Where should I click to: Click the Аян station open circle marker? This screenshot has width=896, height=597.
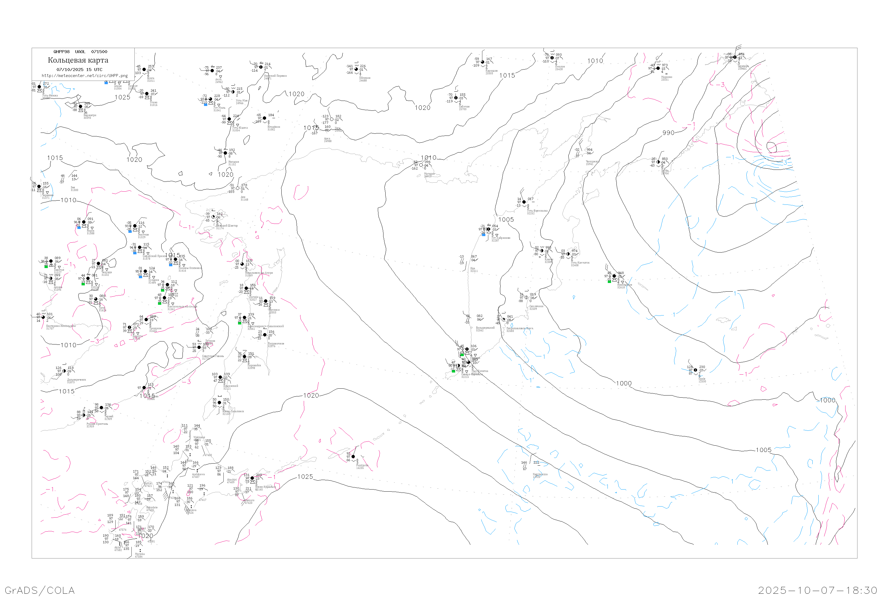[x=237, y=188]
